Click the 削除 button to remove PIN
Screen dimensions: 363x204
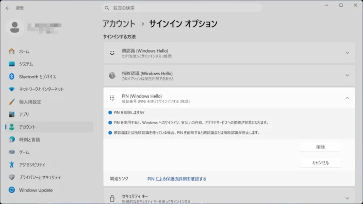(x=320, y=147)
